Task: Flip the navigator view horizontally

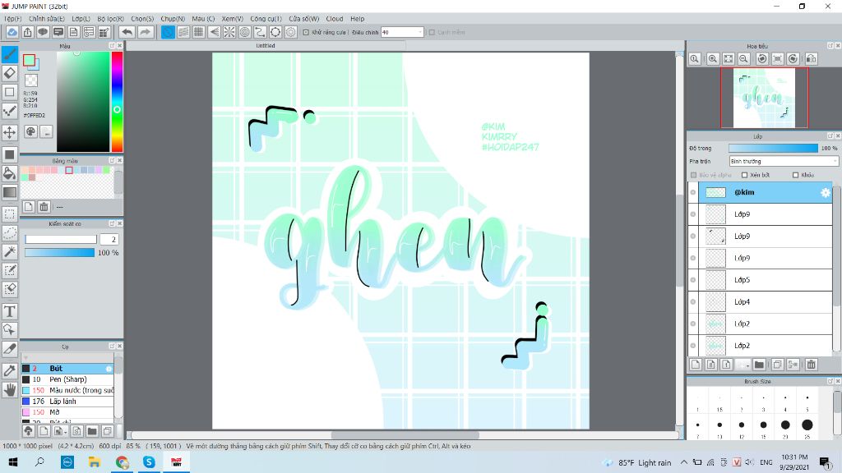Action: click(x=812, y=59)
